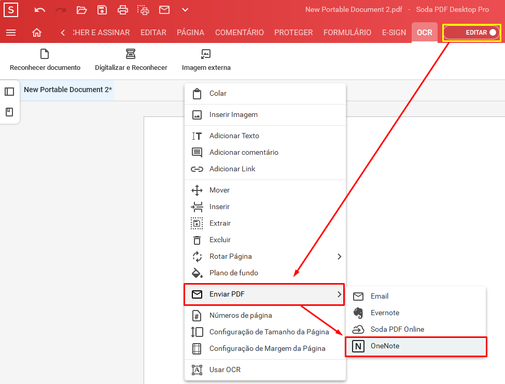
Task: Switch to the PÁGINA tab
Action: pos(190,33)
